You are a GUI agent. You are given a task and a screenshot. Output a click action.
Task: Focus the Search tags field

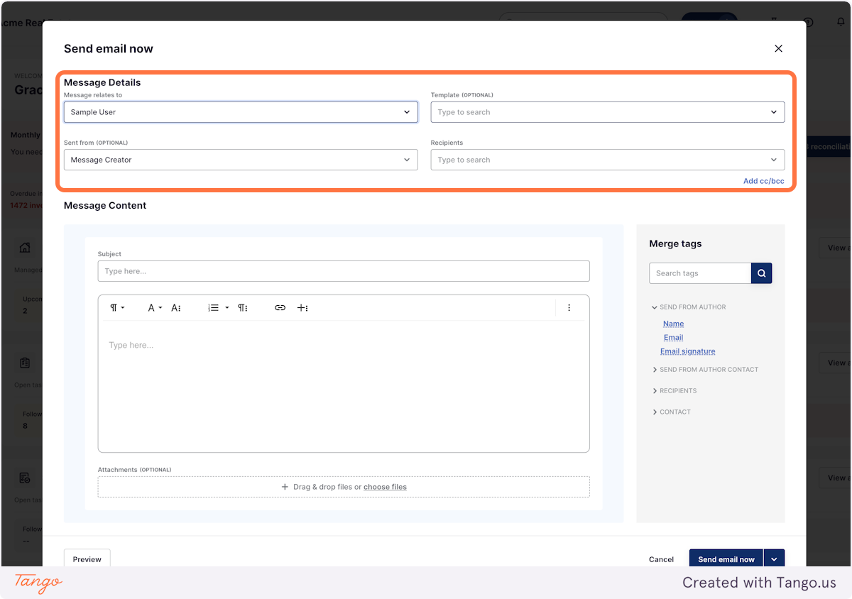coord(700,273)
